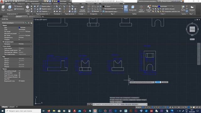The width and height of the screenshot is (201, 113).
Task: Expand the Слои panel
Action: [x=163, y=14]
